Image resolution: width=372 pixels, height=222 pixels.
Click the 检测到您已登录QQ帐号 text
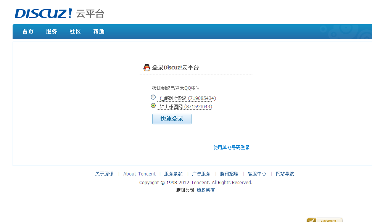pyautogui.click(x=176, y=88)
